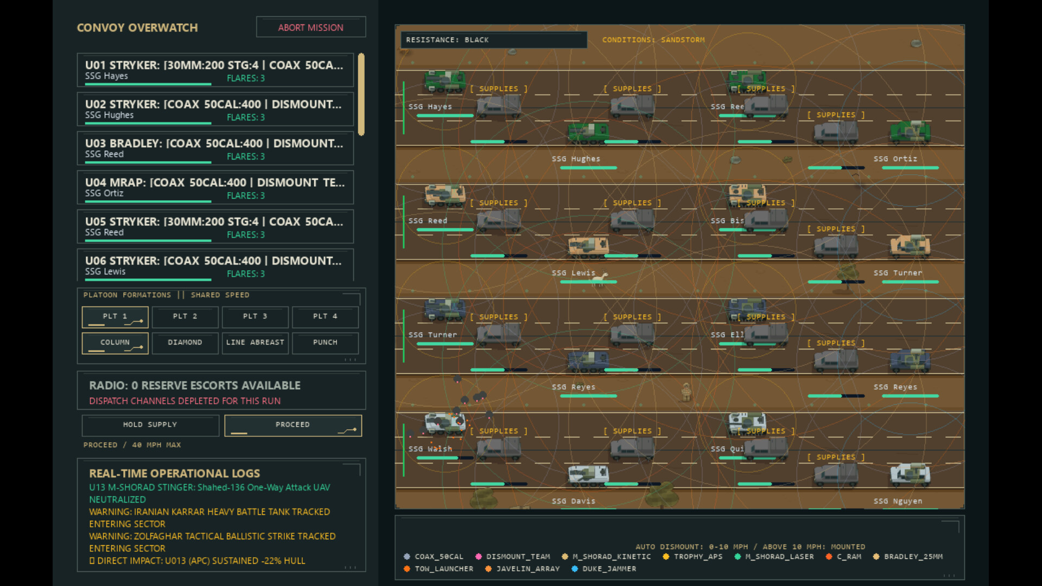Click the unit list scrollbar thumb
The width and height of the screenshot is (1042, 586).
coord(361,94)
